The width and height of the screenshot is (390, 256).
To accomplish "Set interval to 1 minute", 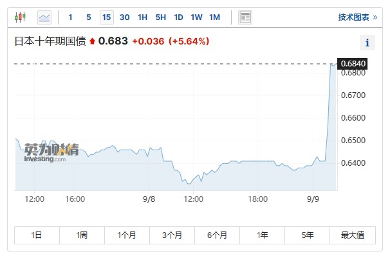I will pos(70,17).
